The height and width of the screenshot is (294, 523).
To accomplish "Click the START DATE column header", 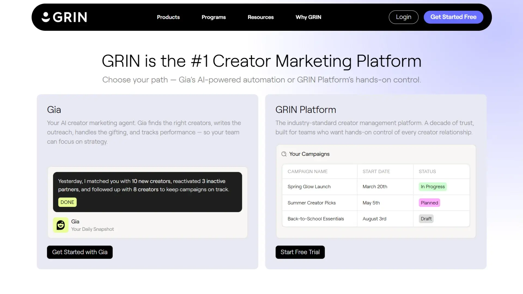I will pos(376,171).
